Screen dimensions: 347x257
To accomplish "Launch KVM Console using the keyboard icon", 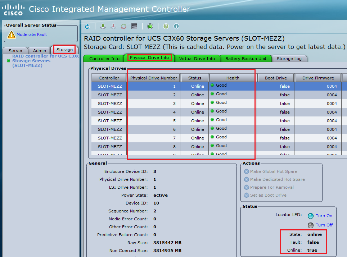I will tap(134, 26).
